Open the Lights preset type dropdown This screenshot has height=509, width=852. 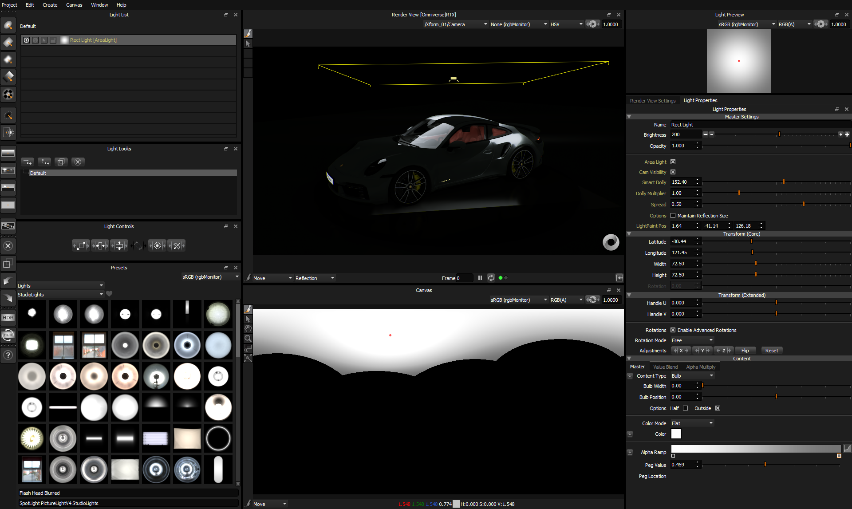click(60, 286)
